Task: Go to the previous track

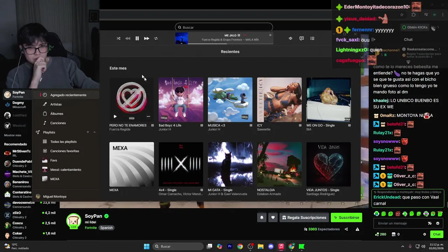Action: 128,38
